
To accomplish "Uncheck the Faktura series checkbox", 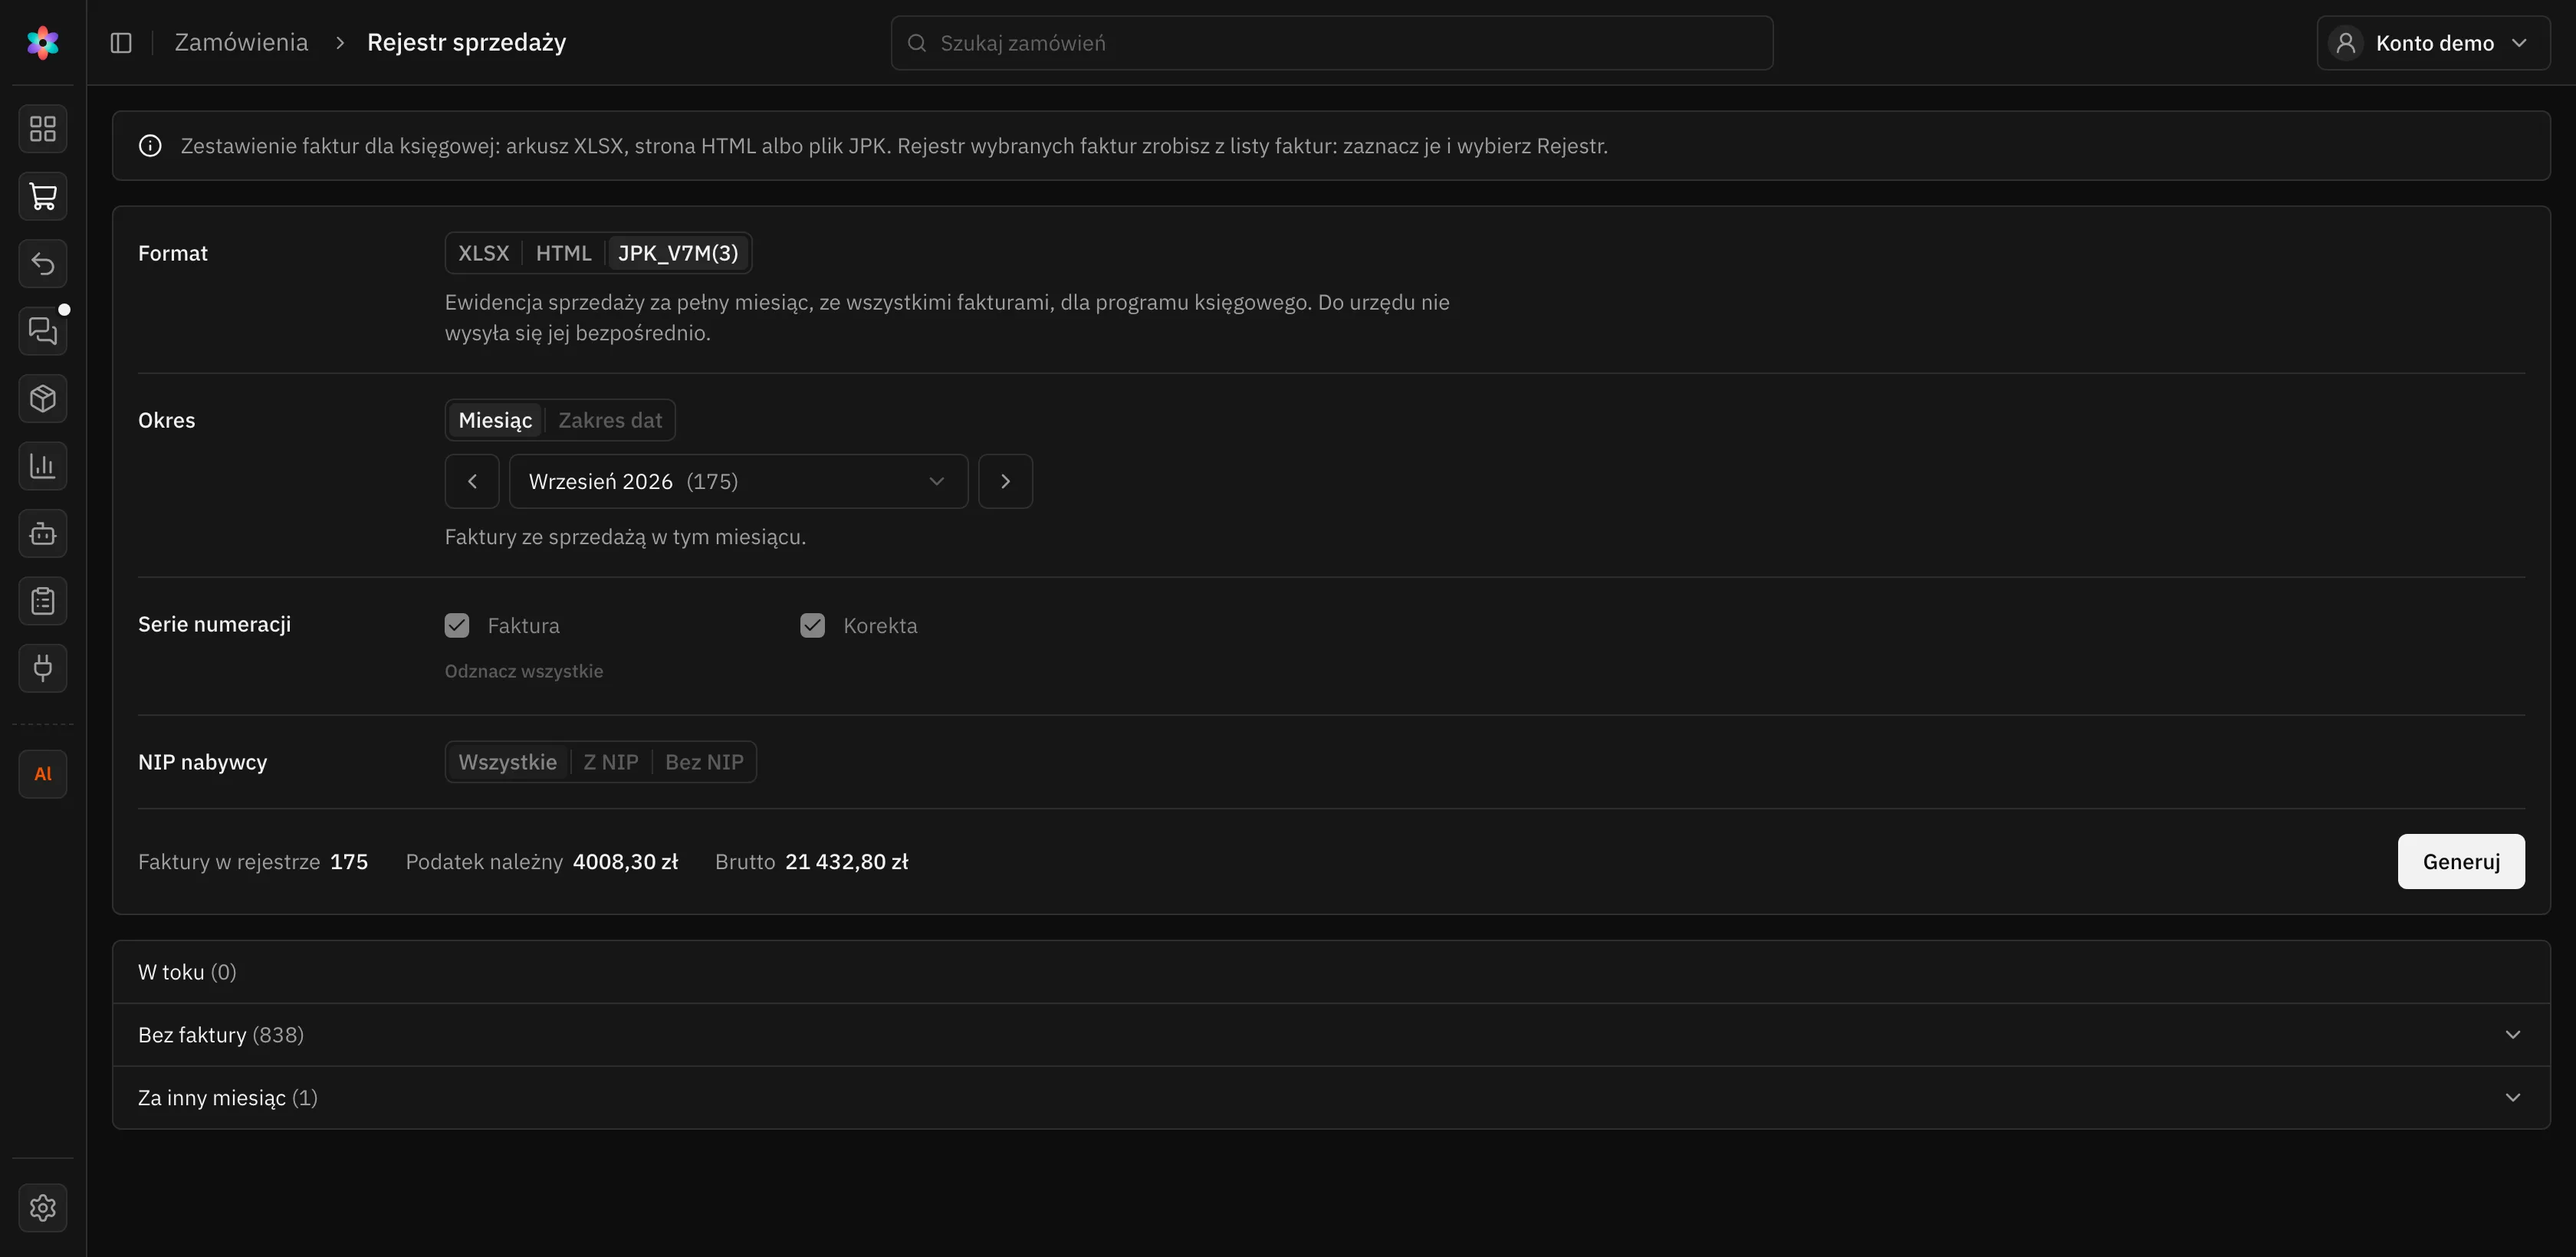I will (x=457, y=626).
